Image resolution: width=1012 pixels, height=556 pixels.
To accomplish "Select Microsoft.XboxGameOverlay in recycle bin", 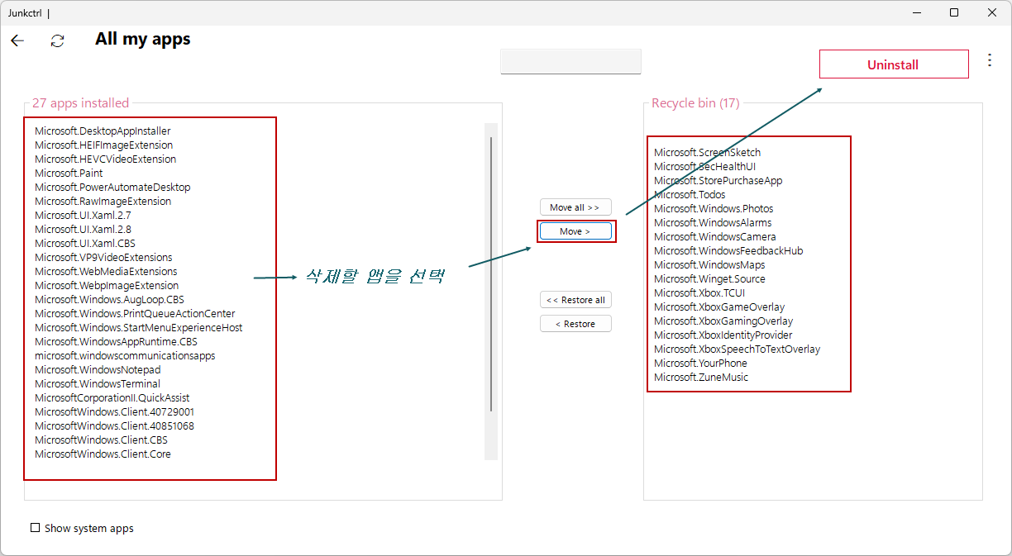I will tap(719, 307).
